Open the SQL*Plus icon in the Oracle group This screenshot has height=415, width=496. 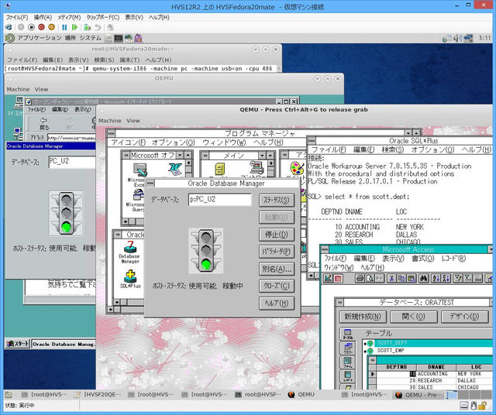(x=130, y=279)
